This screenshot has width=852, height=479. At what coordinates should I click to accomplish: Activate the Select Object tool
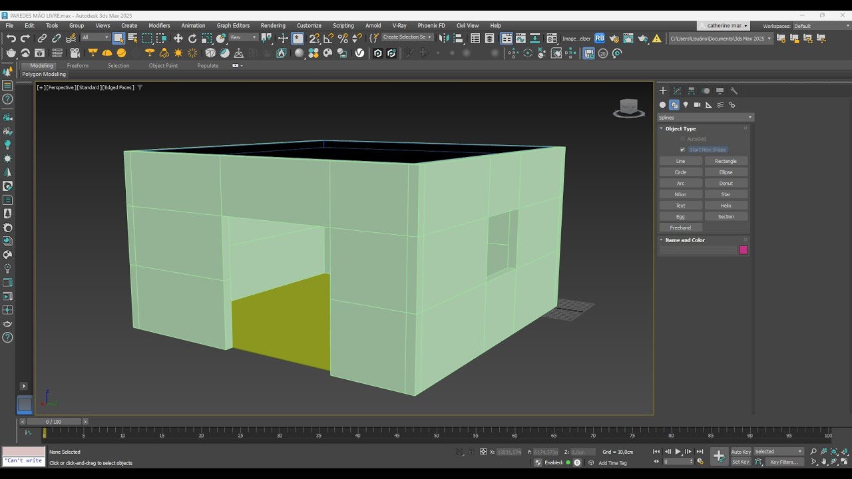tap(118, 38)
